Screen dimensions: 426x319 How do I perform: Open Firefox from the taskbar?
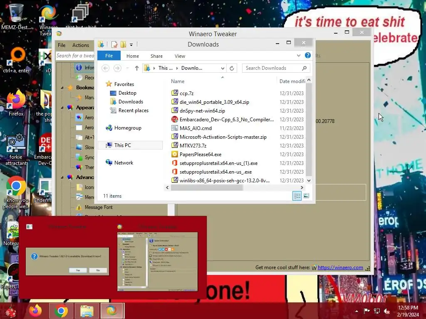pyautogui.click(x=35, y=311)
